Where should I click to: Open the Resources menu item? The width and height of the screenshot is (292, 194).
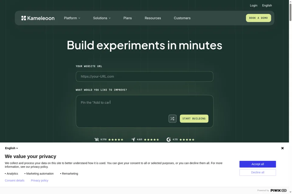(153, 18)
